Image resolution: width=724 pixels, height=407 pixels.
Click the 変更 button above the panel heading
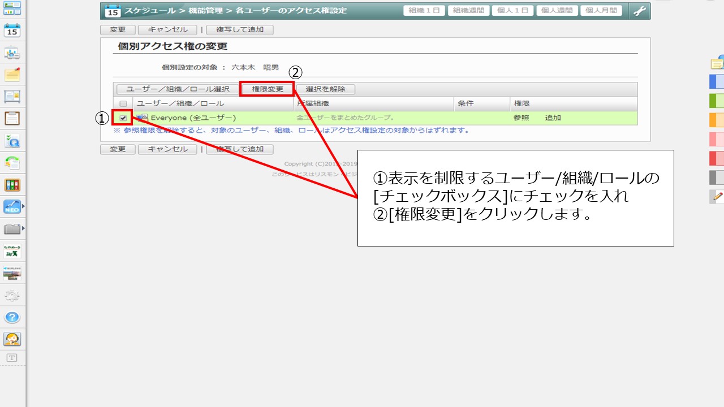click(x=118, y=30)
